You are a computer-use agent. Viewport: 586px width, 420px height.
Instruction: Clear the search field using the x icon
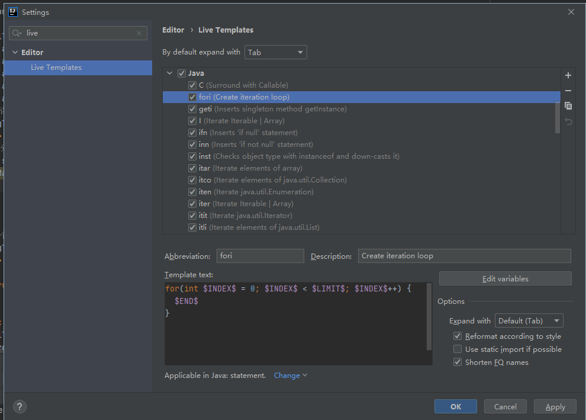tap(139, 33)
